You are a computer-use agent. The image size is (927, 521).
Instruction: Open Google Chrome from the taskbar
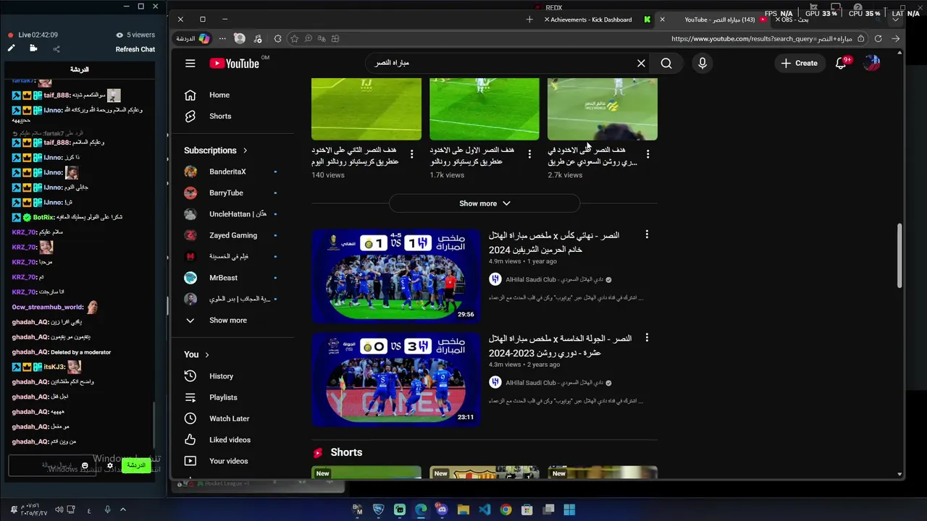(506, 510)
